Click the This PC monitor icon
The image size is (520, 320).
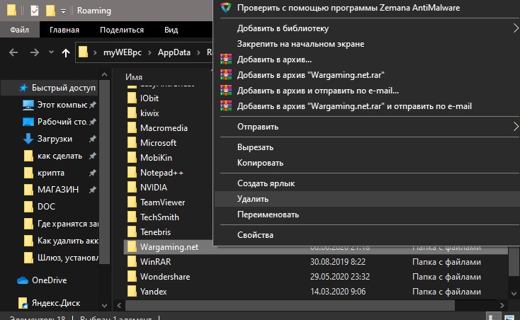tap(28, 105)
